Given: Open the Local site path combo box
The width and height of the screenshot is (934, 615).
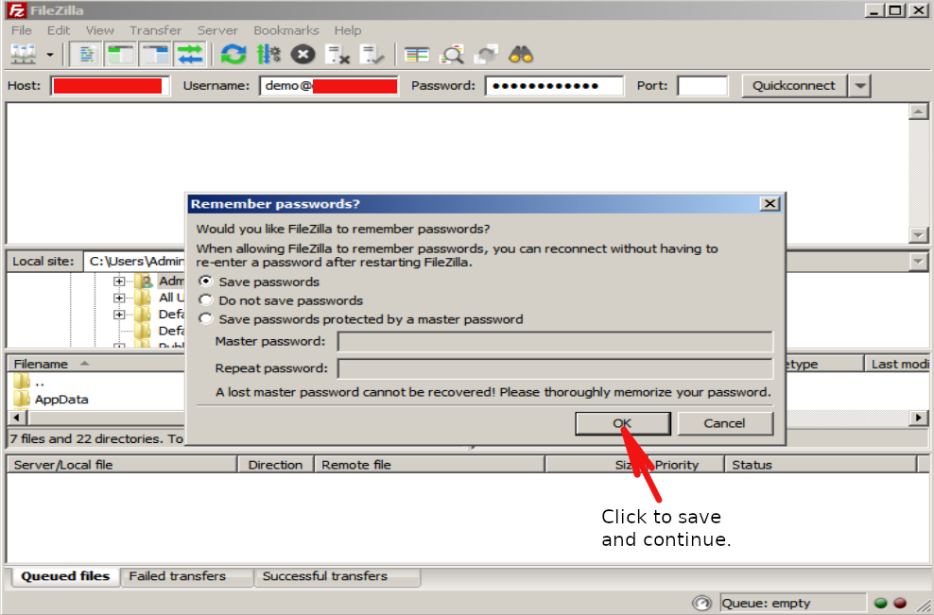Looking at the screenshot, I should pyautogui.click(x=134, y=262).
